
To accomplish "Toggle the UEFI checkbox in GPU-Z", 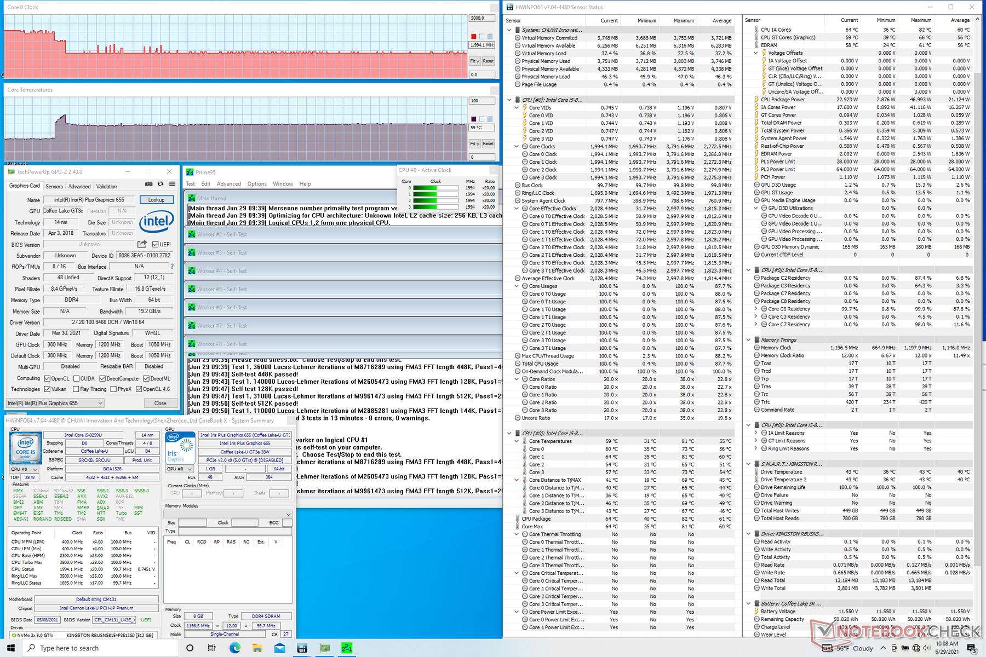I will [156, 244].
